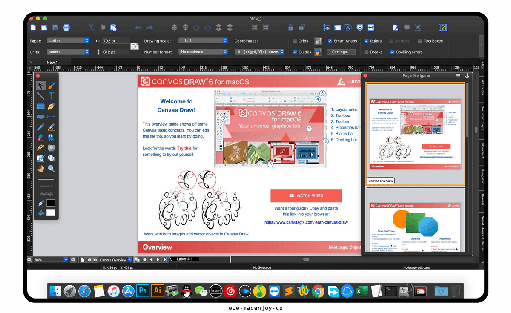
Task: Select the Dimension measuring tool
Action: click(x=51, y=116)
